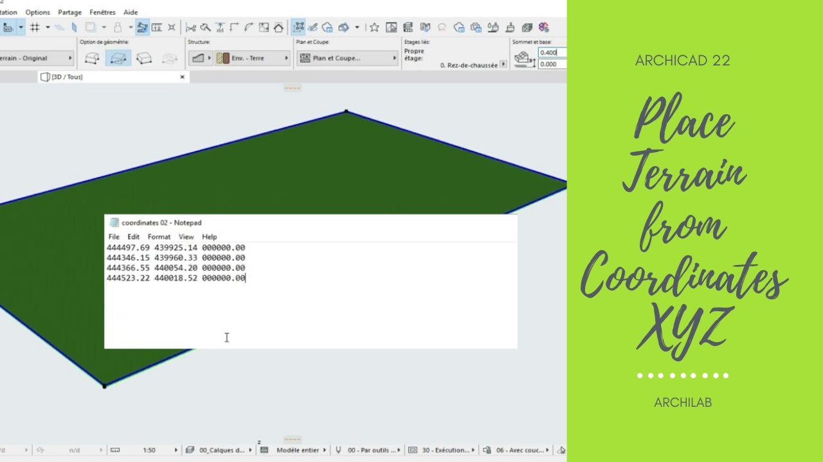Select the first geometry option icon

click(93, 58)
